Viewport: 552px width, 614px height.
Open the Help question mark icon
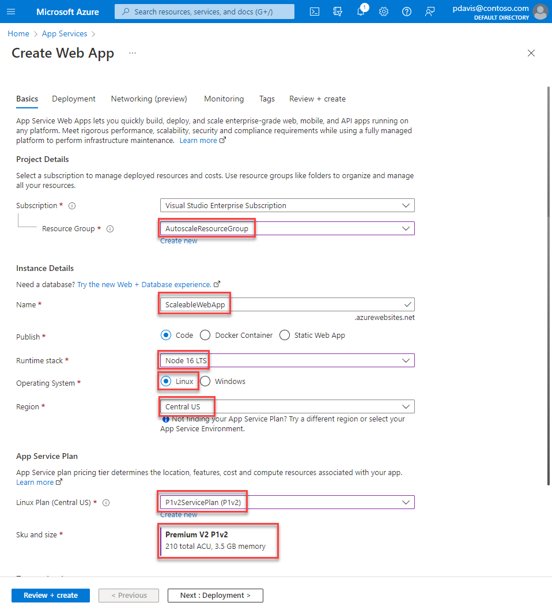[x=407, y=12]
